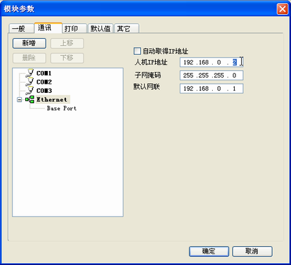This screenshot has height=265, width=291.
Task: Select the Base Port tree item
Action: coord(61,108)
